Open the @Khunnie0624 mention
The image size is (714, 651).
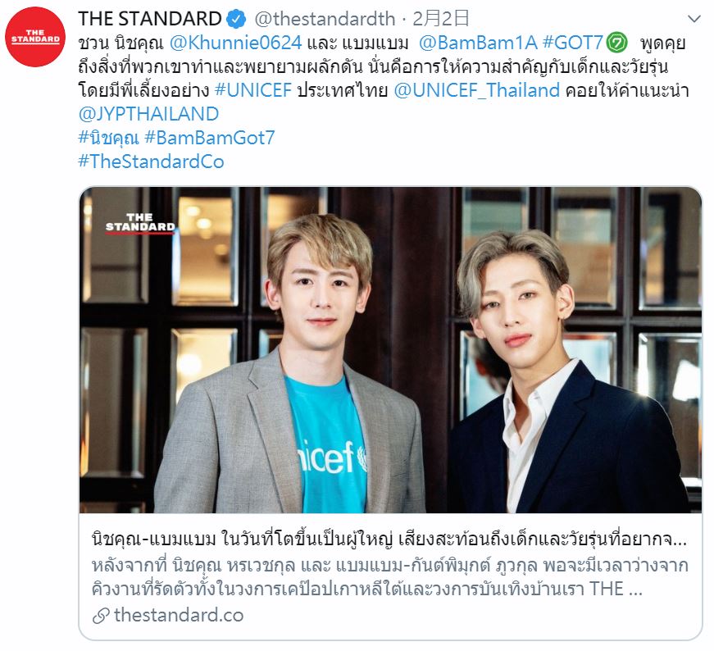click(235, 43)
